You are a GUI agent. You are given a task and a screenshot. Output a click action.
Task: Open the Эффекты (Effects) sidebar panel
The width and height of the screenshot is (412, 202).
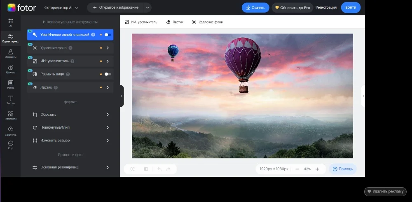[x=11, y=54]
